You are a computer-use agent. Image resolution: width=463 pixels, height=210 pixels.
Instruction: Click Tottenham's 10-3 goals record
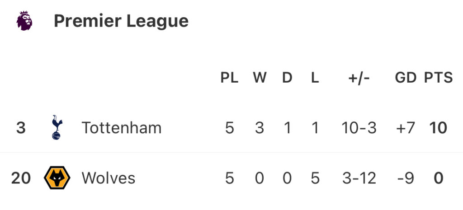pos(359,128)
